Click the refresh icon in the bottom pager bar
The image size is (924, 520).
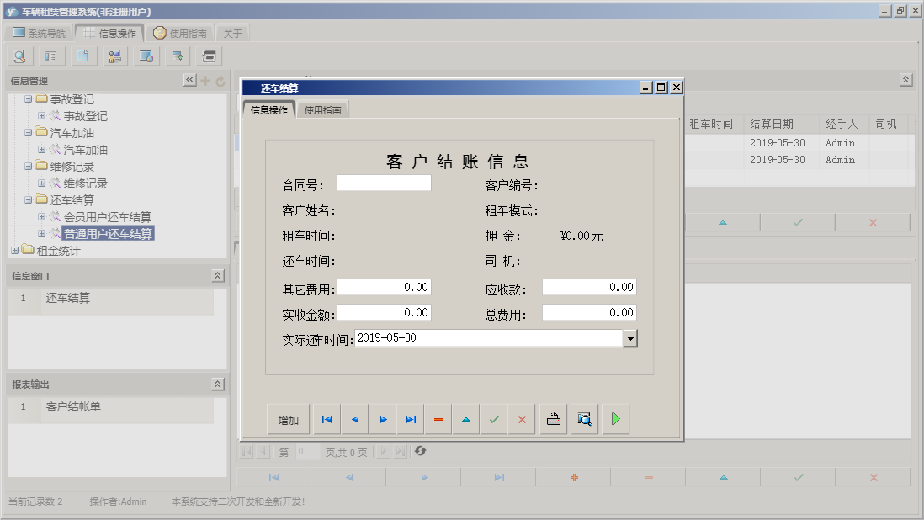[420, 451]
